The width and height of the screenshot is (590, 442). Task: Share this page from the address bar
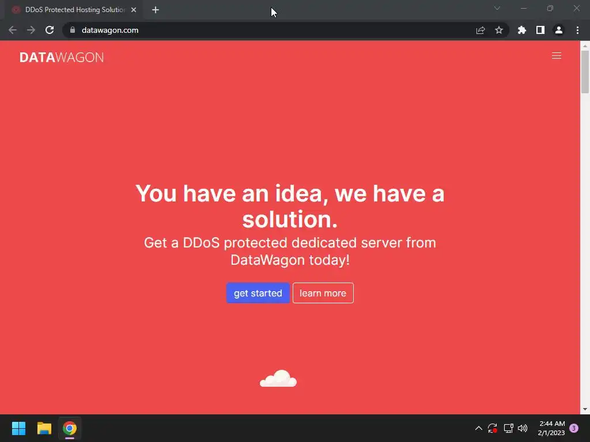click(x=481, y=30)
